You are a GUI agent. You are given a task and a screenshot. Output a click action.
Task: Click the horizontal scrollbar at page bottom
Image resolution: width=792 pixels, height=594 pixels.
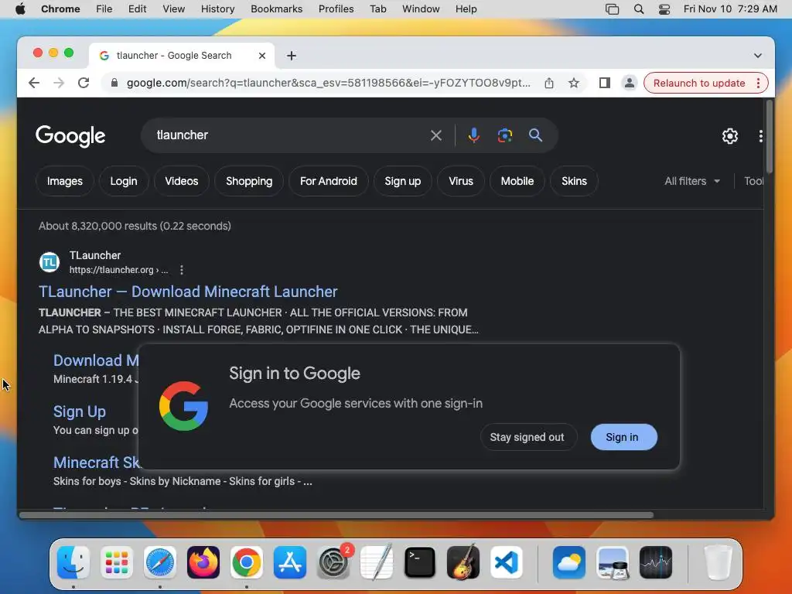[x=337, y=515]
